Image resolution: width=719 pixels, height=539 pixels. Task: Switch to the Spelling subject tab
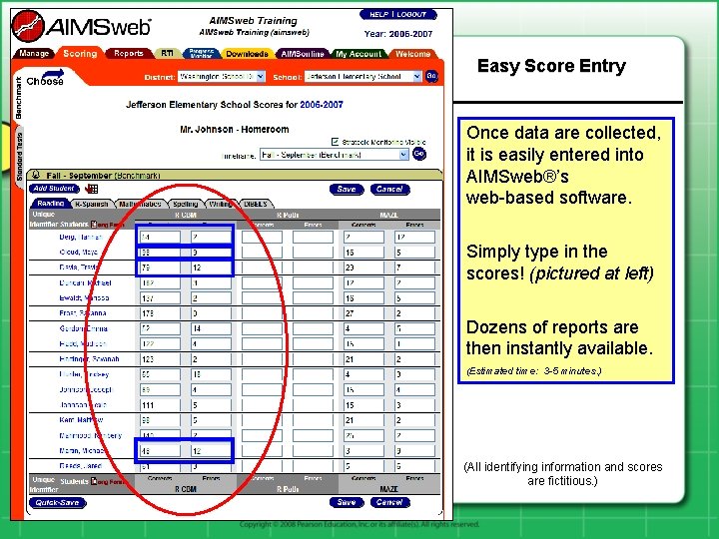click(x=186, y=204)
